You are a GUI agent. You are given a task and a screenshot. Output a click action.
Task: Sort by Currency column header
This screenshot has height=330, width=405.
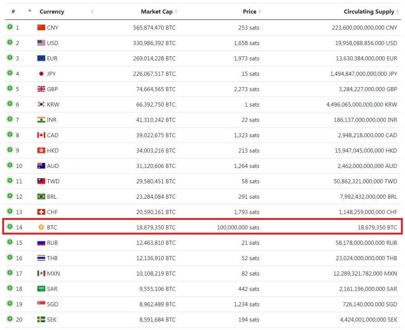point(52,12)
